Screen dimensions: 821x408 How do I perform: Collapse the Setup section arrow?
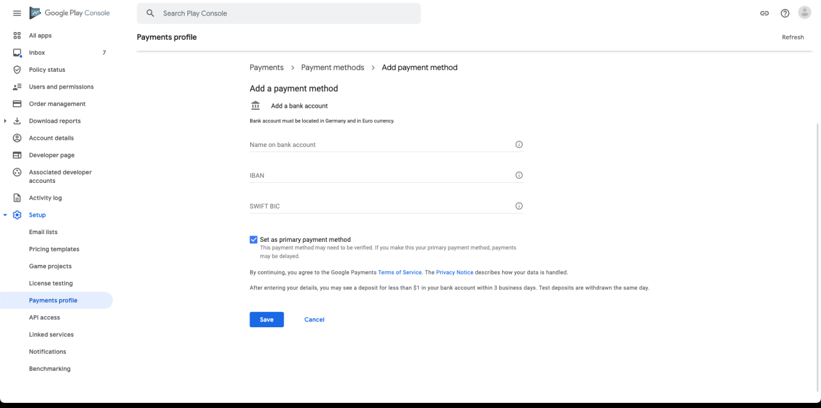click(x=6, y=216)
